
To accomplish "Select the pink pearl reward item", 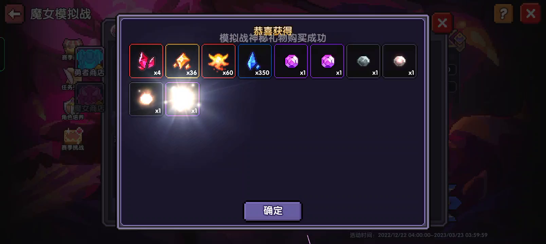I will (x=399, y=61).
